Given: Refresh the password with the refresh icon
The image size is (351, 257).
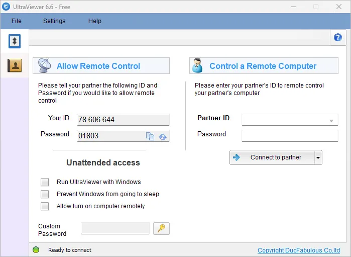Looking at the screenshot, I should coord(163,137).
